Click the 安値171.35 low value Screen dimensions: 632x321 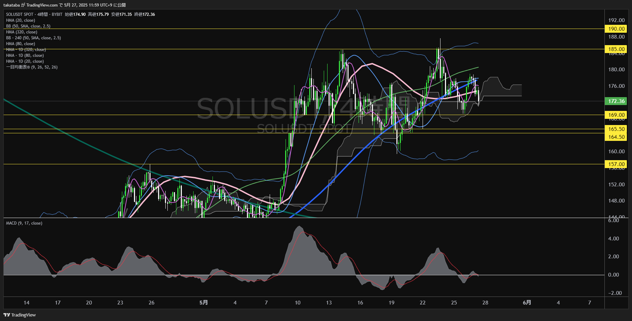121,14
